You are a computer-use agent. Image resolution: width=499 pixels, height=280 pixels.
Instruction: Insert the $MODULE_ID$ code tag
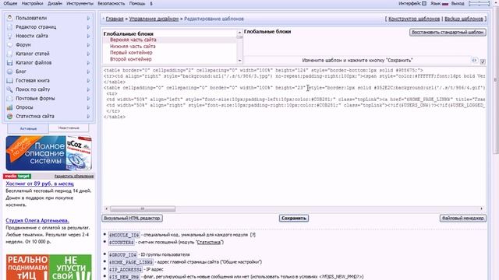click(x=124, y=235)
